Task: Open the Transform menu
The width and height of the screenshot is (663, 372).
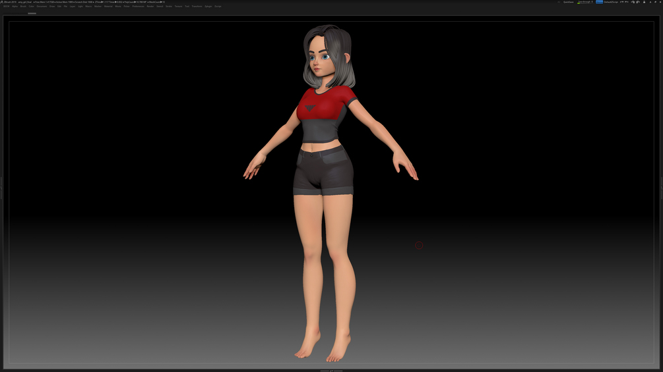Action: 197,7
